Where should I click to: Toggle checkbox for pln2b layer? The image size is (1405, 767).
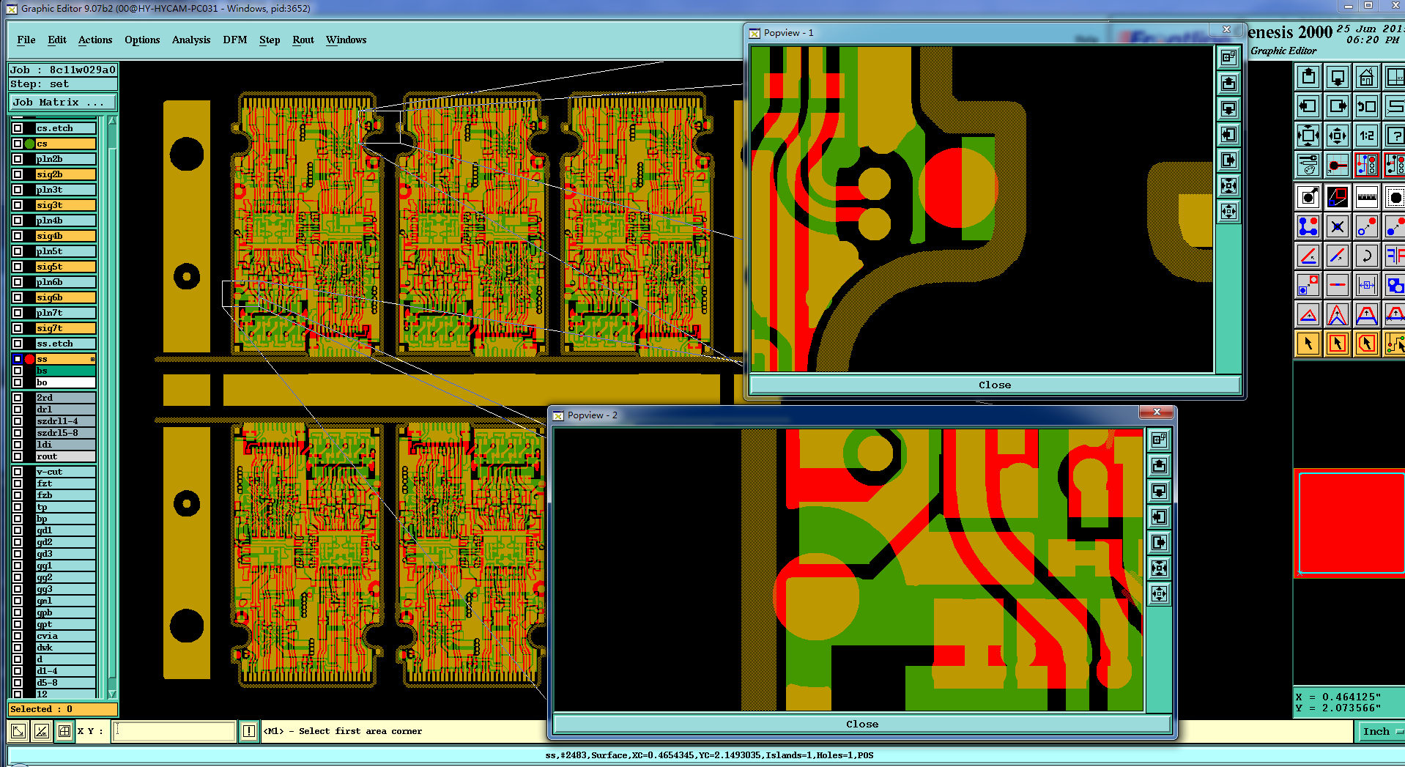[18, 159]
